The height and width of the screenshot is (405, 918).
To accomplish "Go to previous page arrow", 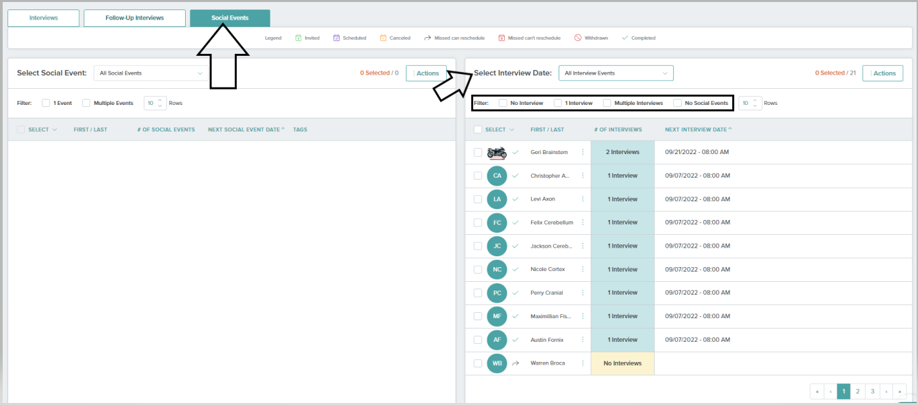I will tap(830, 391).
